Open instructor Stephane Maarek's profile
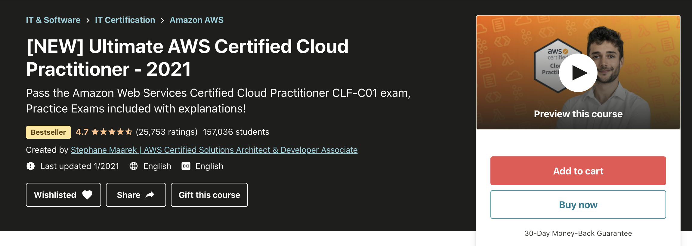Screen dimensions: 692x246 coord(214,150)
